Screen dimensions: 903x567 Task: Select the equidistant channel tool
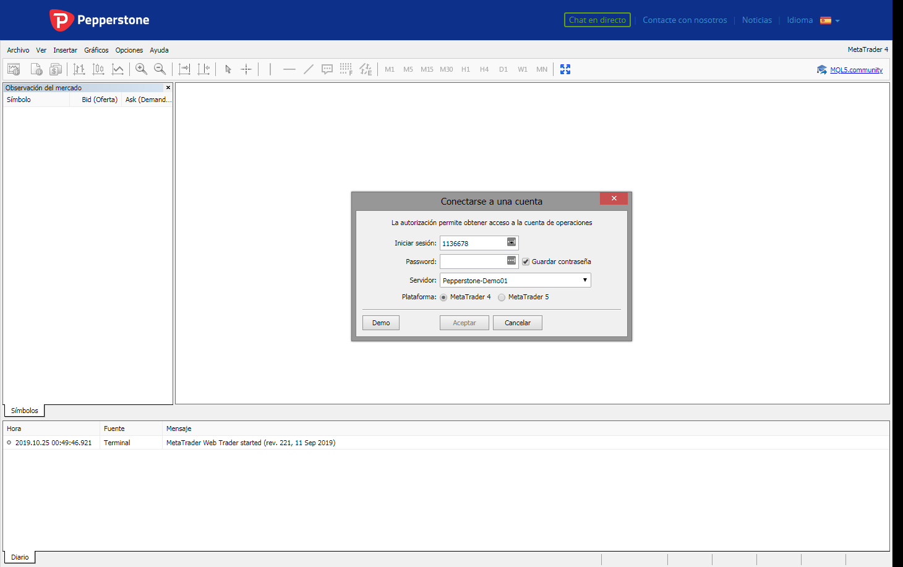click(366, 69)
